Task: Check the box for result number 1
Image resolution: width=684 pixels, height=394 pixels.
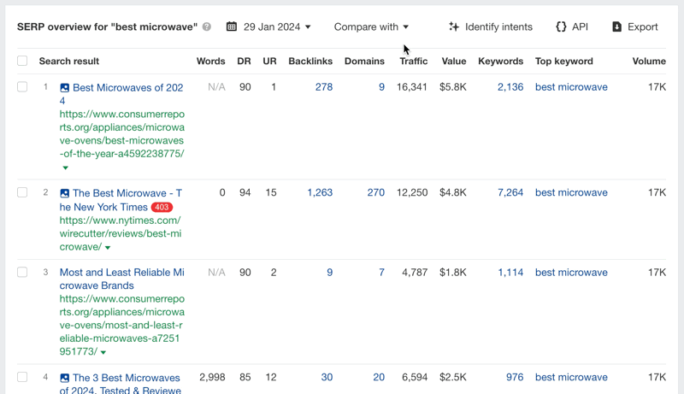Action: coord(22,87)
